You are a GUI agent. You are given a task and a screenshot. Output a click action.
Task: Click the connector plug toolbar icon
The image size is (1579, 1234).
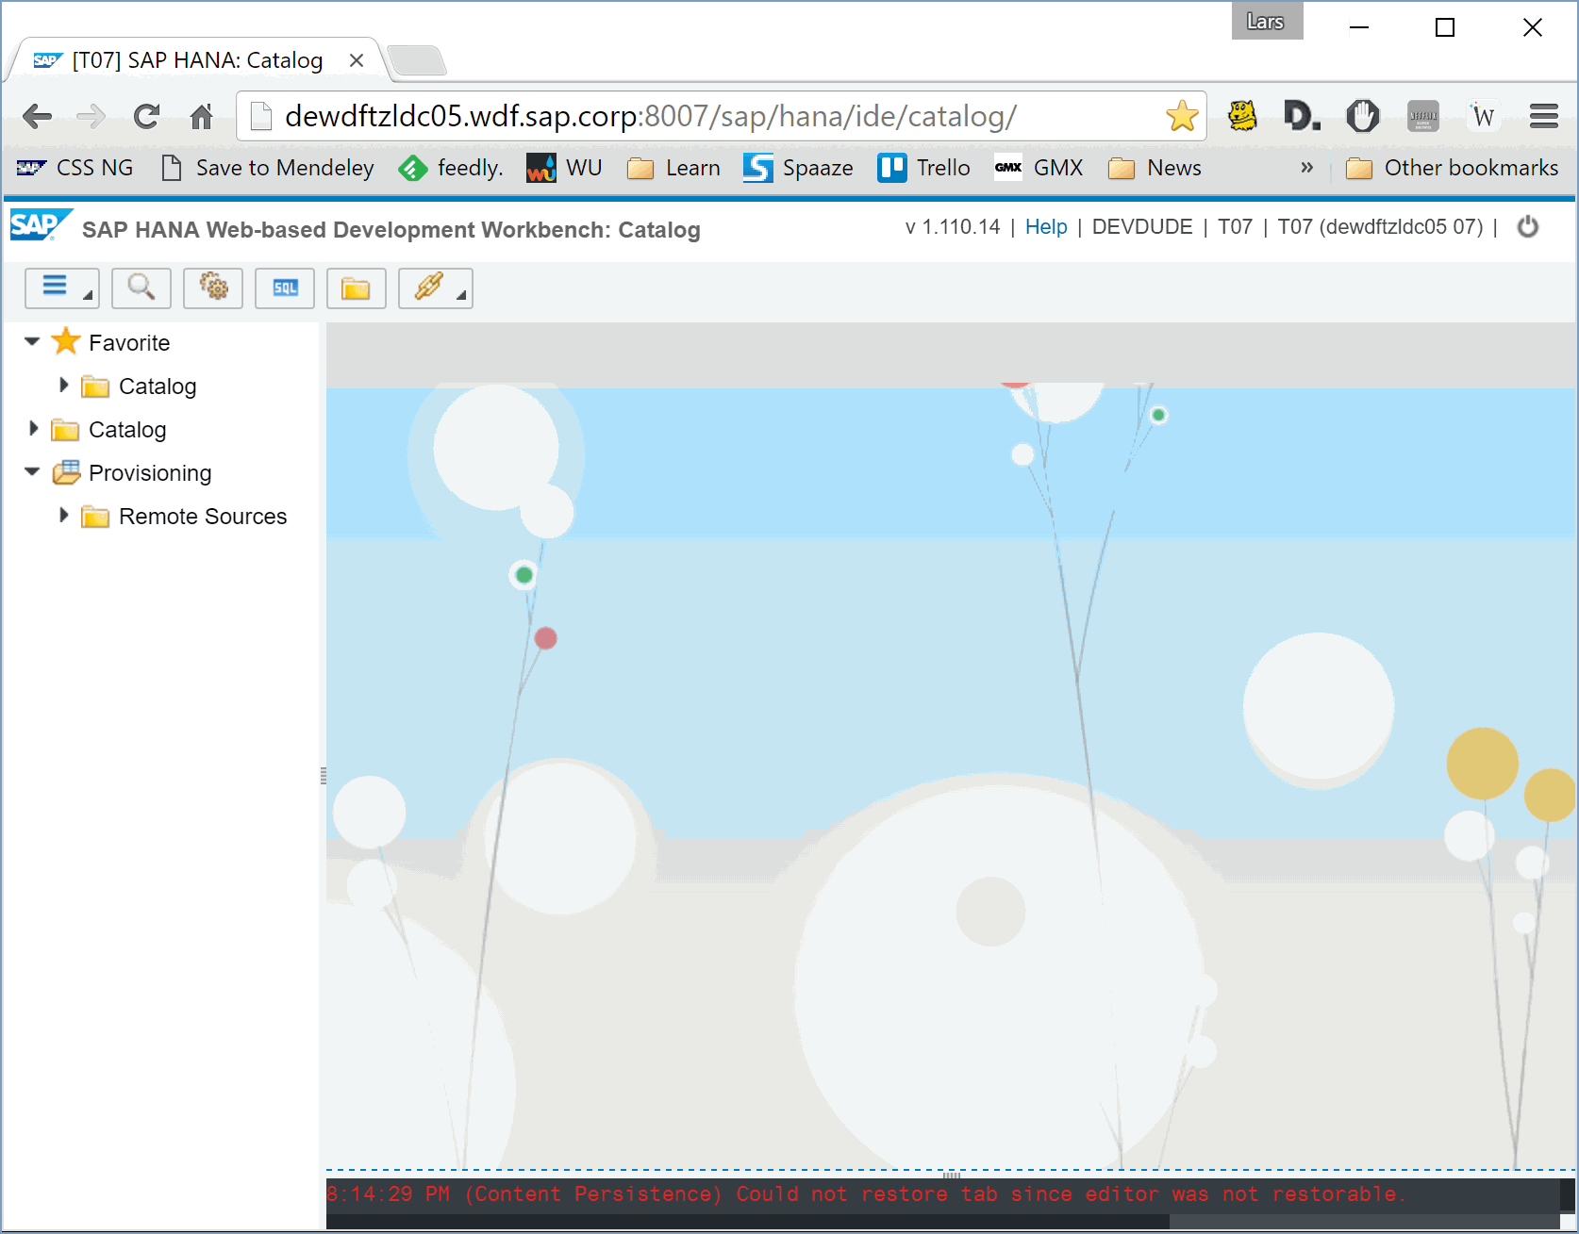(x=435, y=288)
